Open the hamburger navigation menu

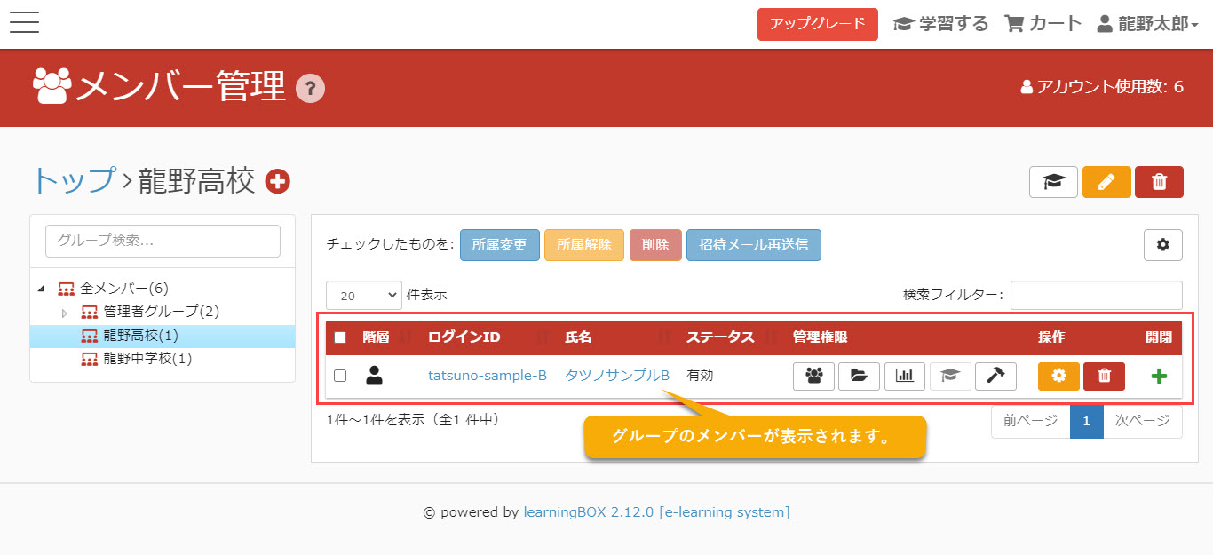[24, 23]
